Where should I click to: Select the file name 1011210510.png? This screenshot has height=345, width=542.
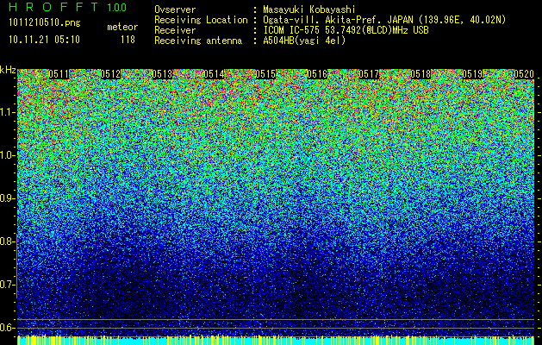45,22
